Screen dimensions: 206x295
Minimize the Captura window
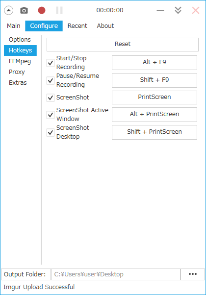[x=160, y=10]
